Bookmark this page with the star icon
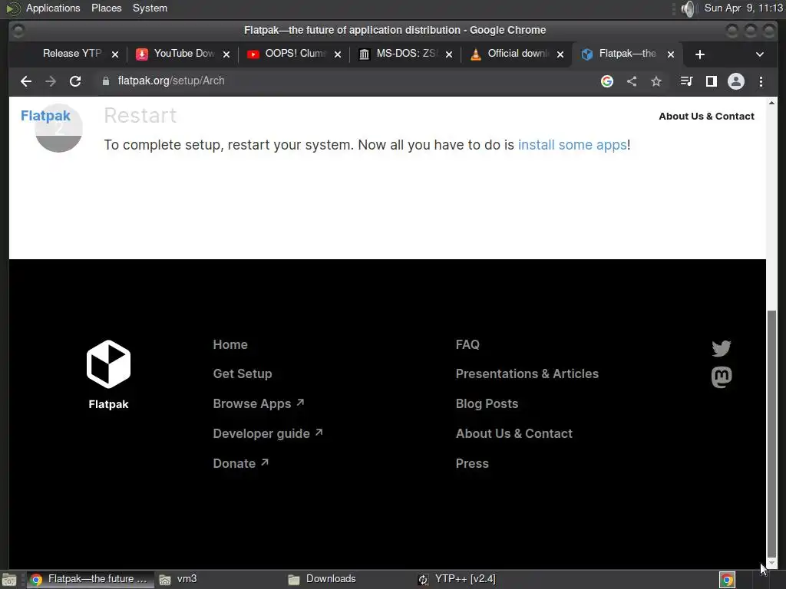Screen dimensions: 786x589 [x=656, y=81]
